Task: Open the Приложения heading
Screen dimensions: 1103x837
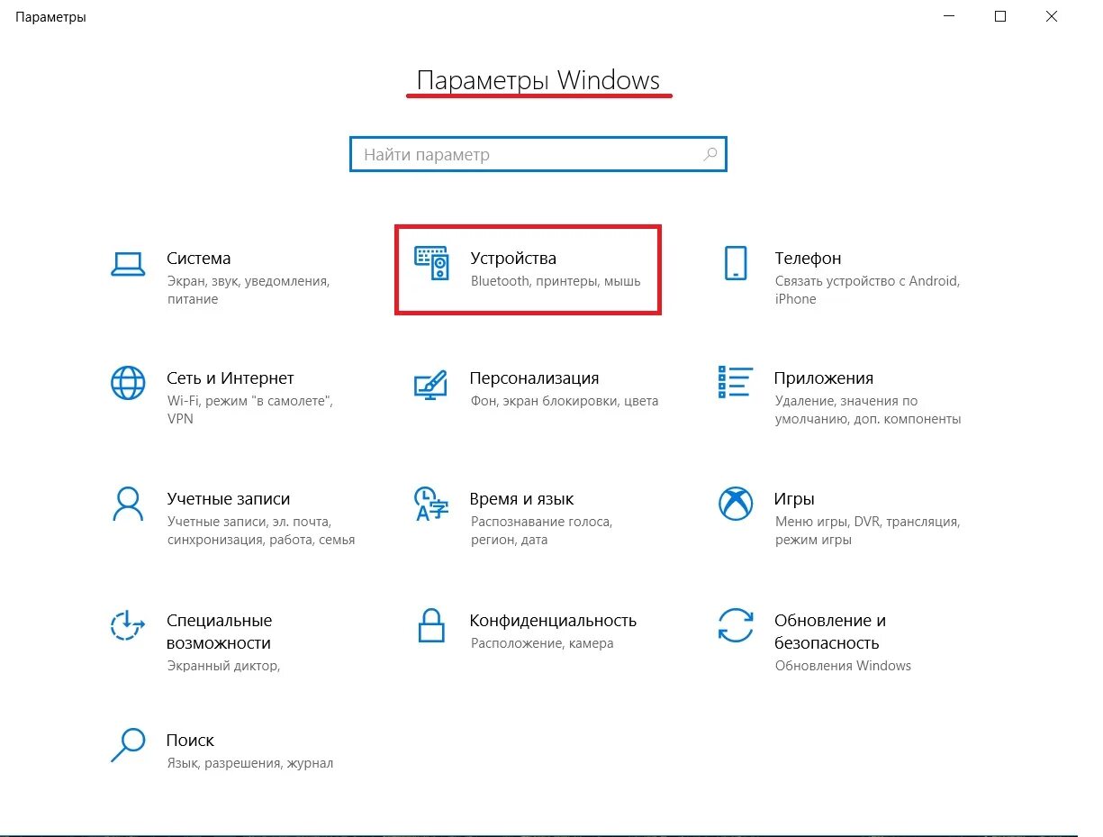Action: click(824, 378)
